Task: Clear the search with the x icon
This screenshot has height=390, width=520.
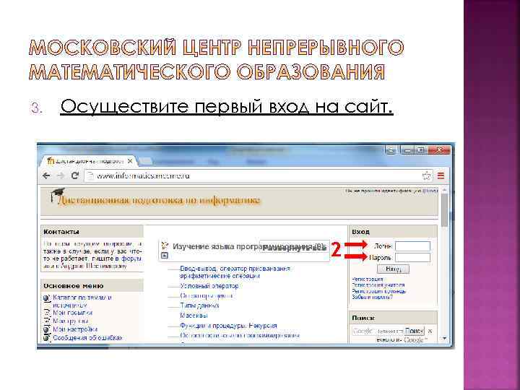Action: coord(430,331)
